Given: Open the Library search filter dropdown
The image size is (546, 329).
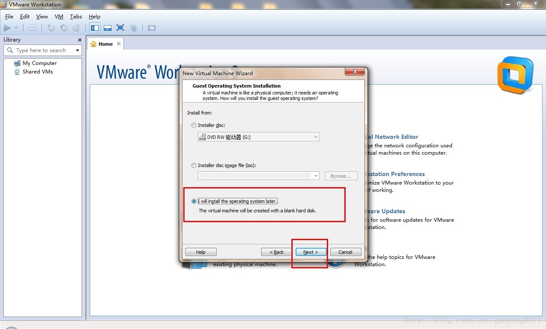Looking at the screenshot, I should (77, 50).
